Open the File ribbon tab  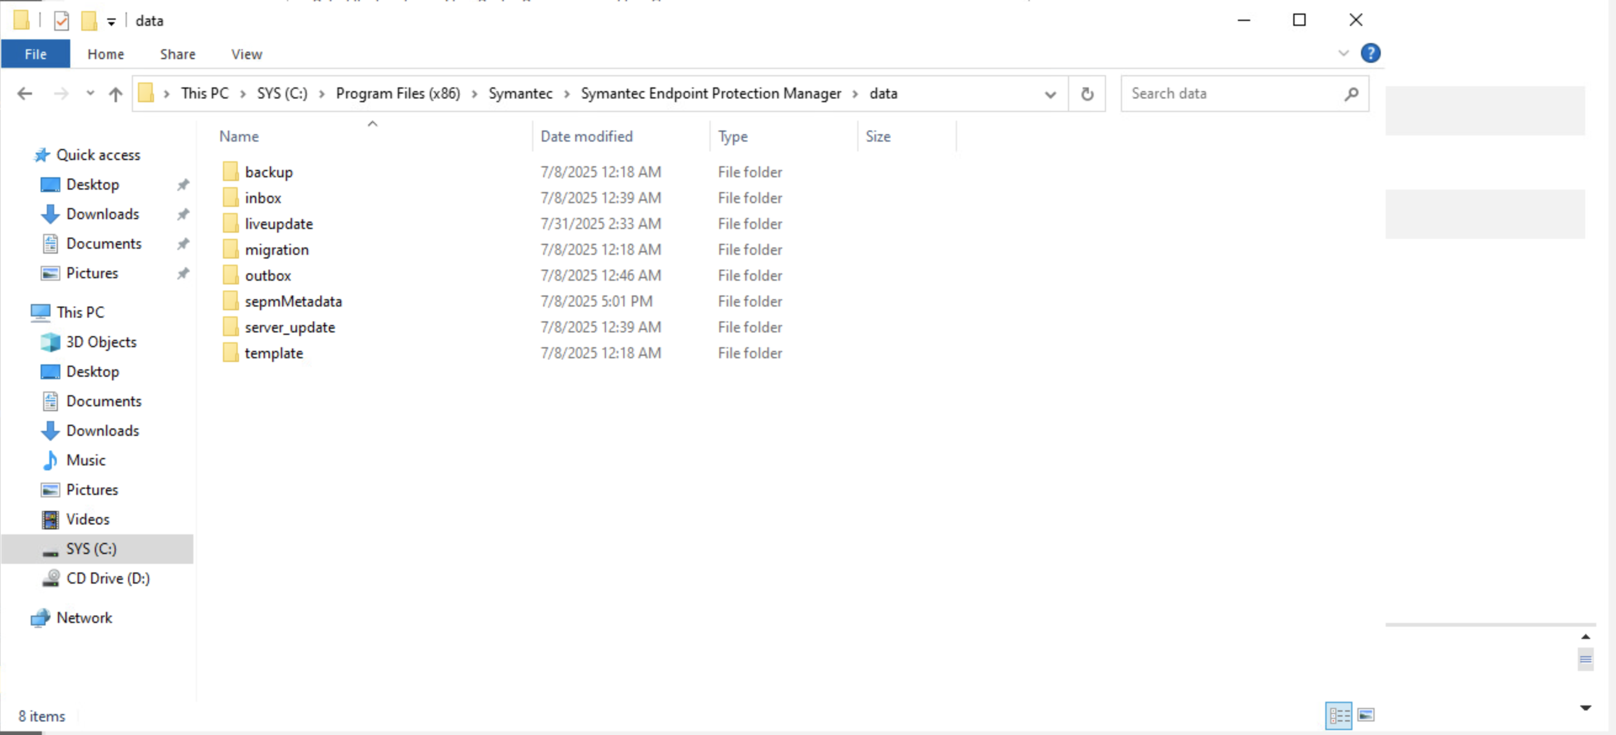click(36, 54)
